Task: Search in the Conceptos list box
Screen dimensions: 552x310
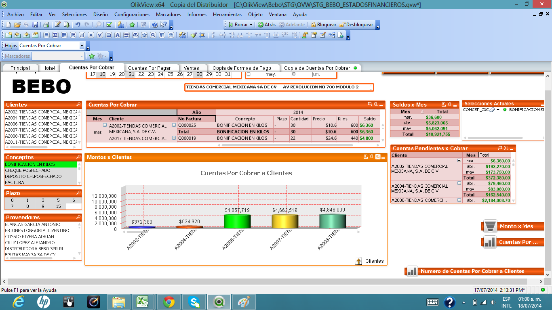Action: point(78,157)
